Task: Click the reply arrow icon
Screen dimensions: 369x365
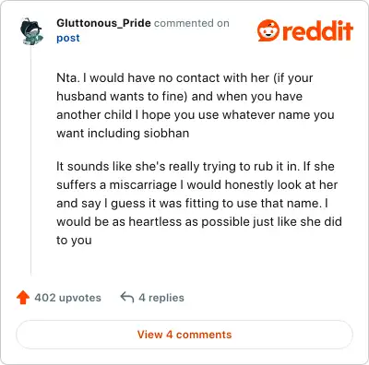Action: pos(127,298)
